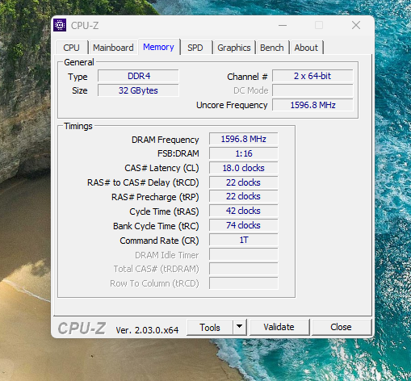
Task: Click the tRP 22 clocks value
Action: (x=244, y=196)
